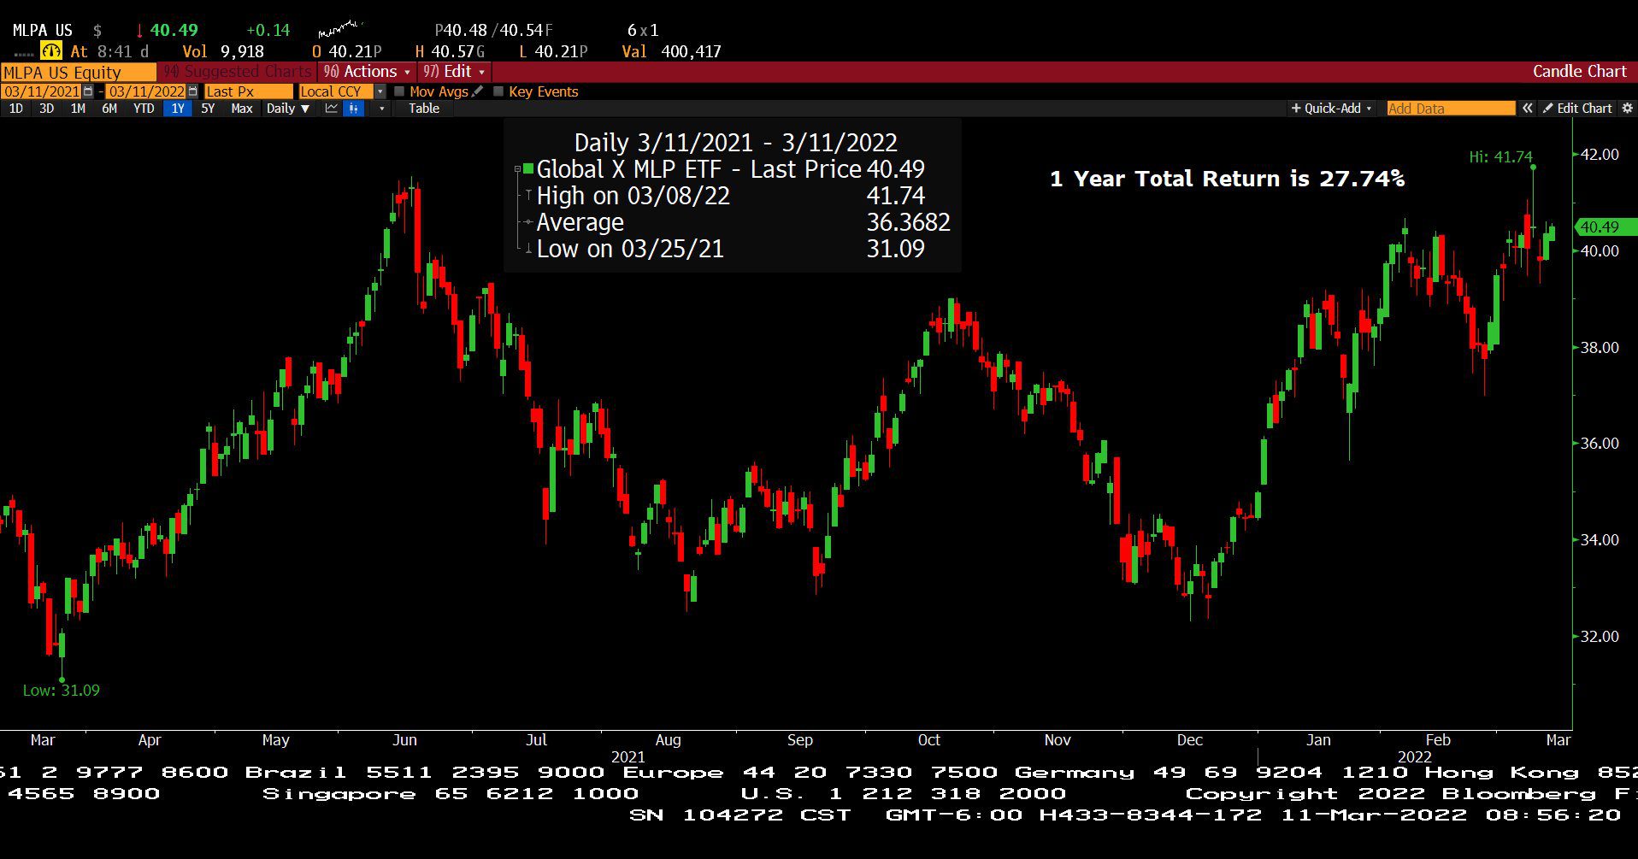Open 94) Suggested Charts

pos(239,72)
